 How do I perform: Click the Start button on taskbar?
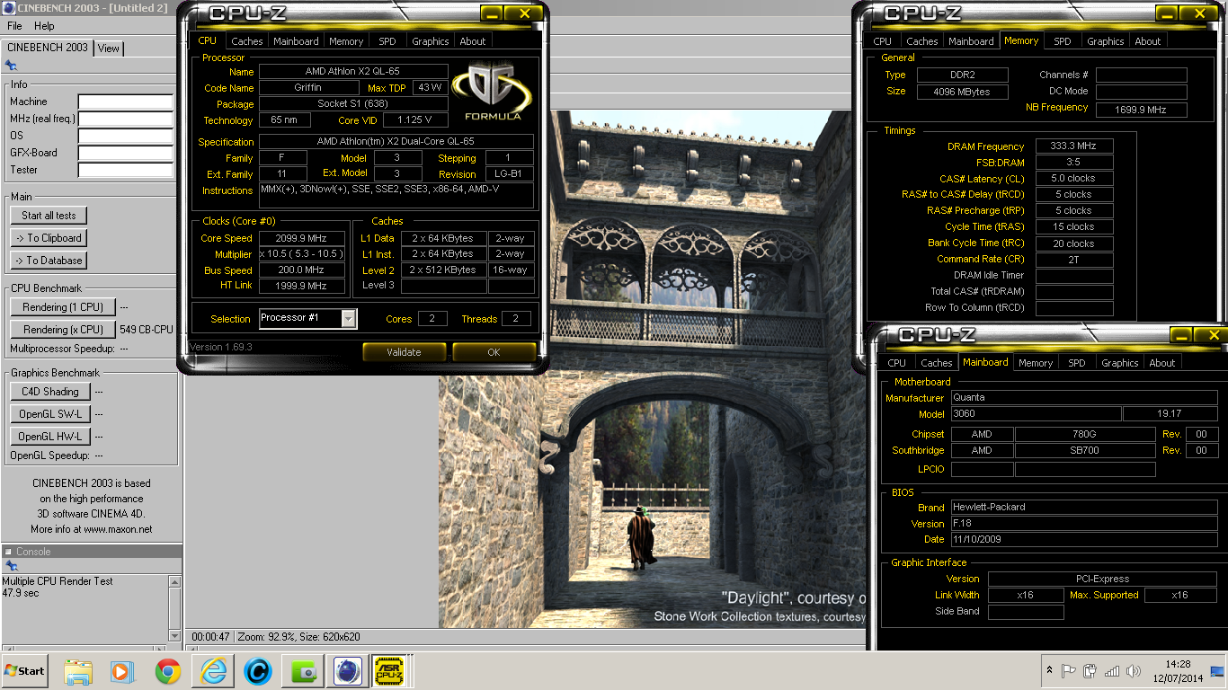point(24,671)
